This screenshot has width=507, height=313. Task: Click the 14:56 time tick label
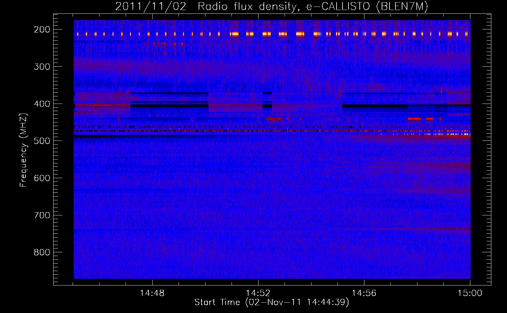coord(364,293)
